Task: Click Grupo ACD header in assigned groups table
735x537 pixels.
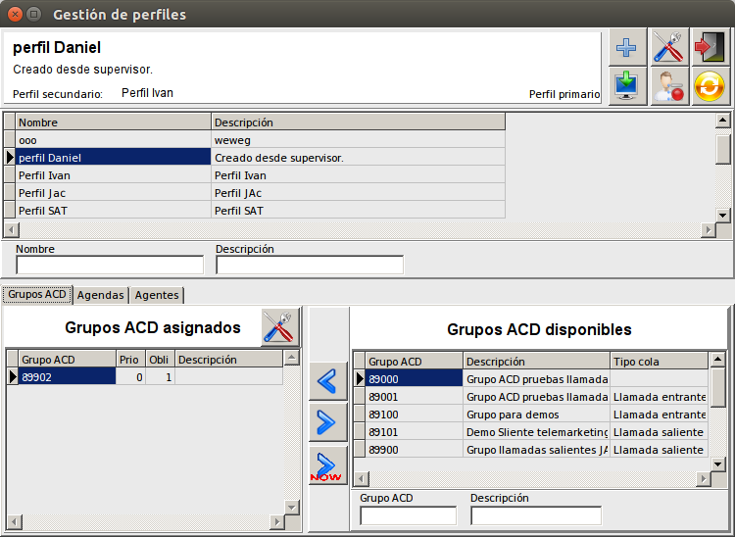Action: (67, 360)
